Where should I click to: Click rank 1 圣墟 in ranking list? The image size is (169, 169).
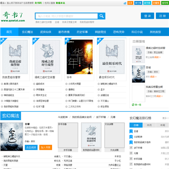coord(136,131)
